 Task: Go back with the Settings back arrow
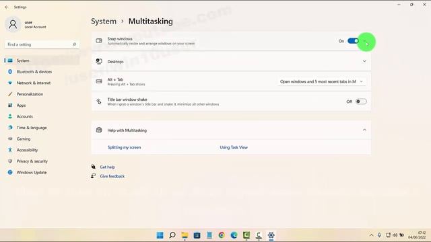pos(7,7)
